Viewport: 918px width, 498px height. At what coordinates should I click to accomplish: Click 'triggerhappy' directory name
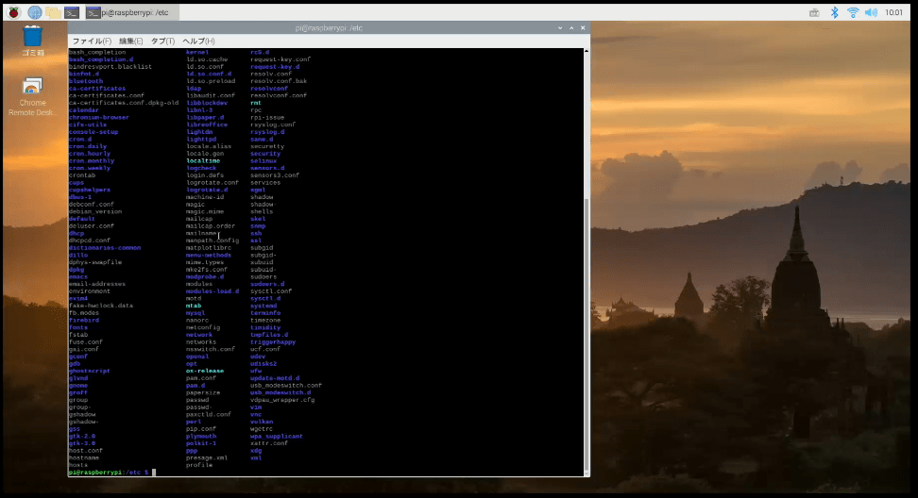[273, 342]
